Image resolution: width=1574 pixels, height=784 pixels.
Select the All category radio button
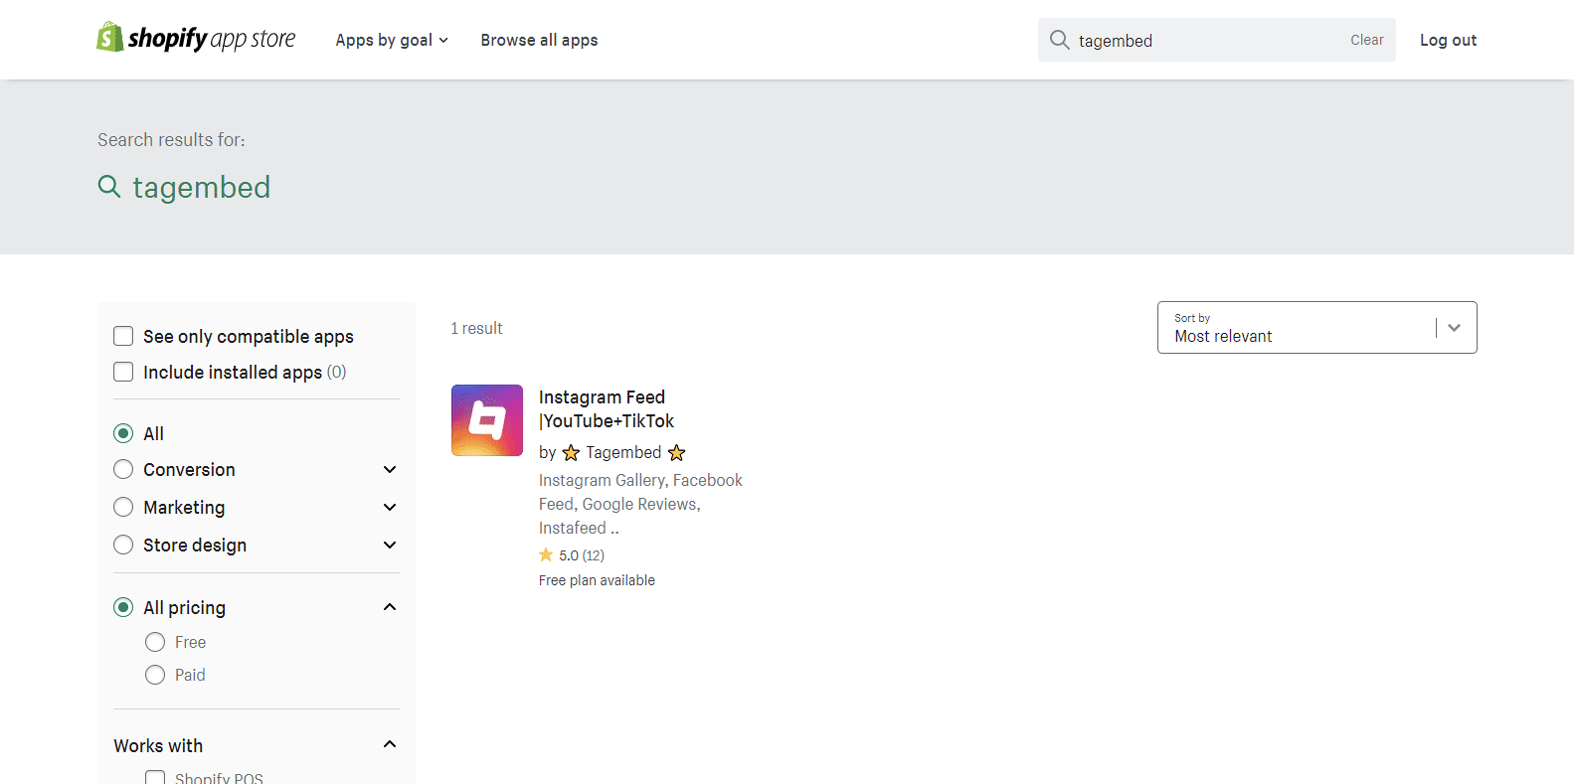pyautogui.click(x=123, y=433)
